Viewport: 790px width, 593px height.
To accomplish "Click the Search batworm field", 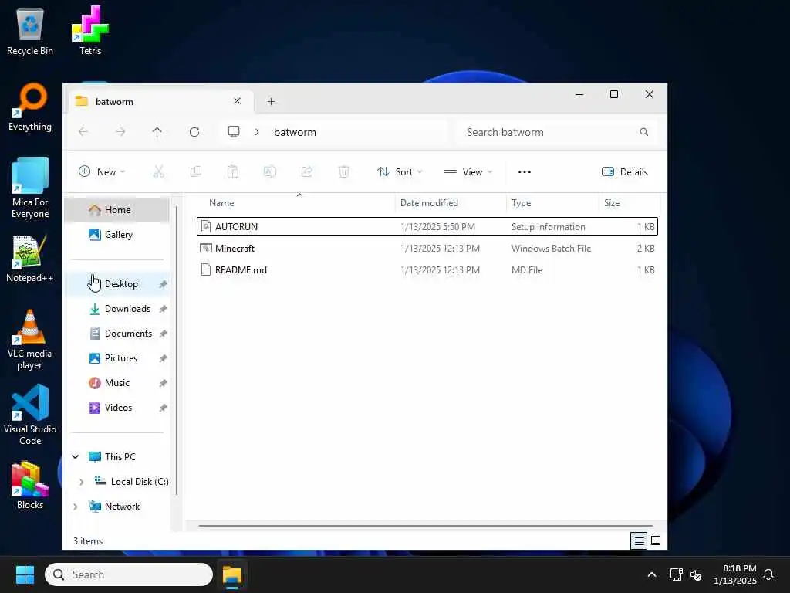I will [x=557, y=132].
